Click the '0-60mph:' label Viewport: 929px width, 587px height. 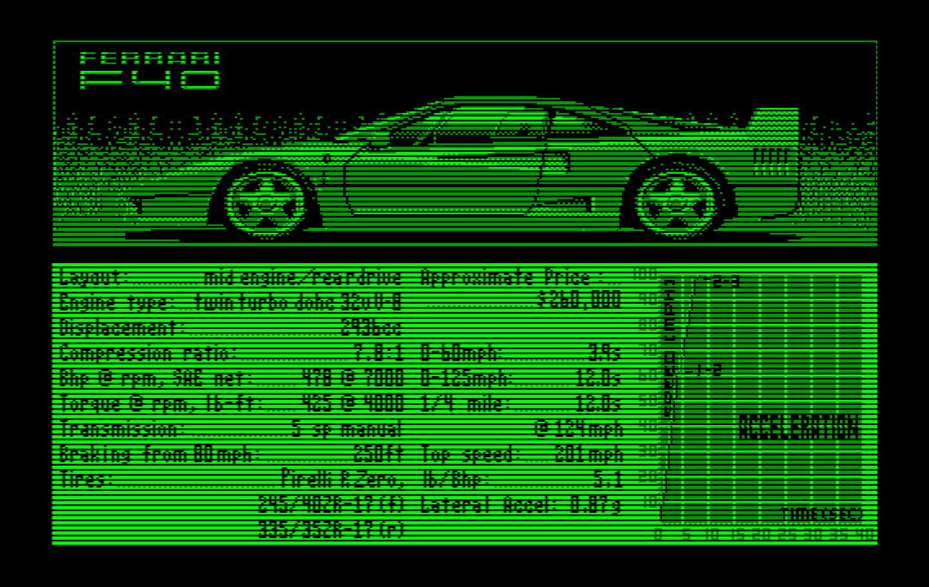[x=460, y=353]
